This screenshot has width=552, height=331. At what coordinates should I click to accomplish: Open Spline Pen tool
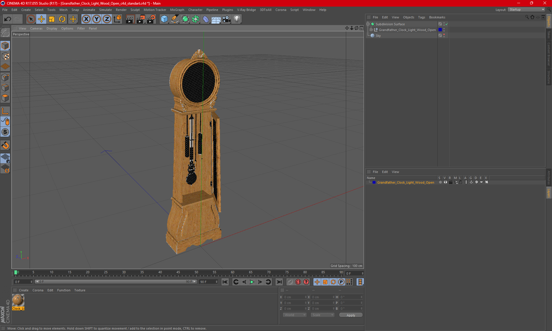[175, 19]
